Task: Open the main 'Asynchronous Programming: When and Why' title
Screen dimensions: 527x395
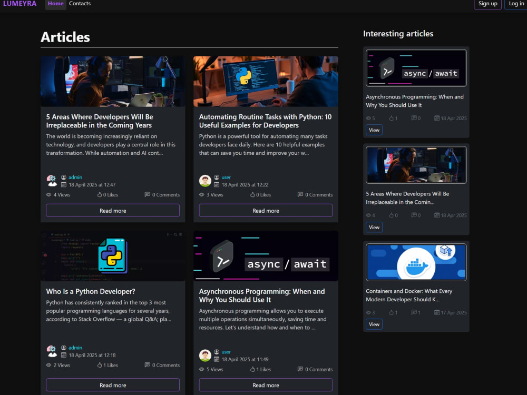Action: pyautogui.click(x=262, y=295)
